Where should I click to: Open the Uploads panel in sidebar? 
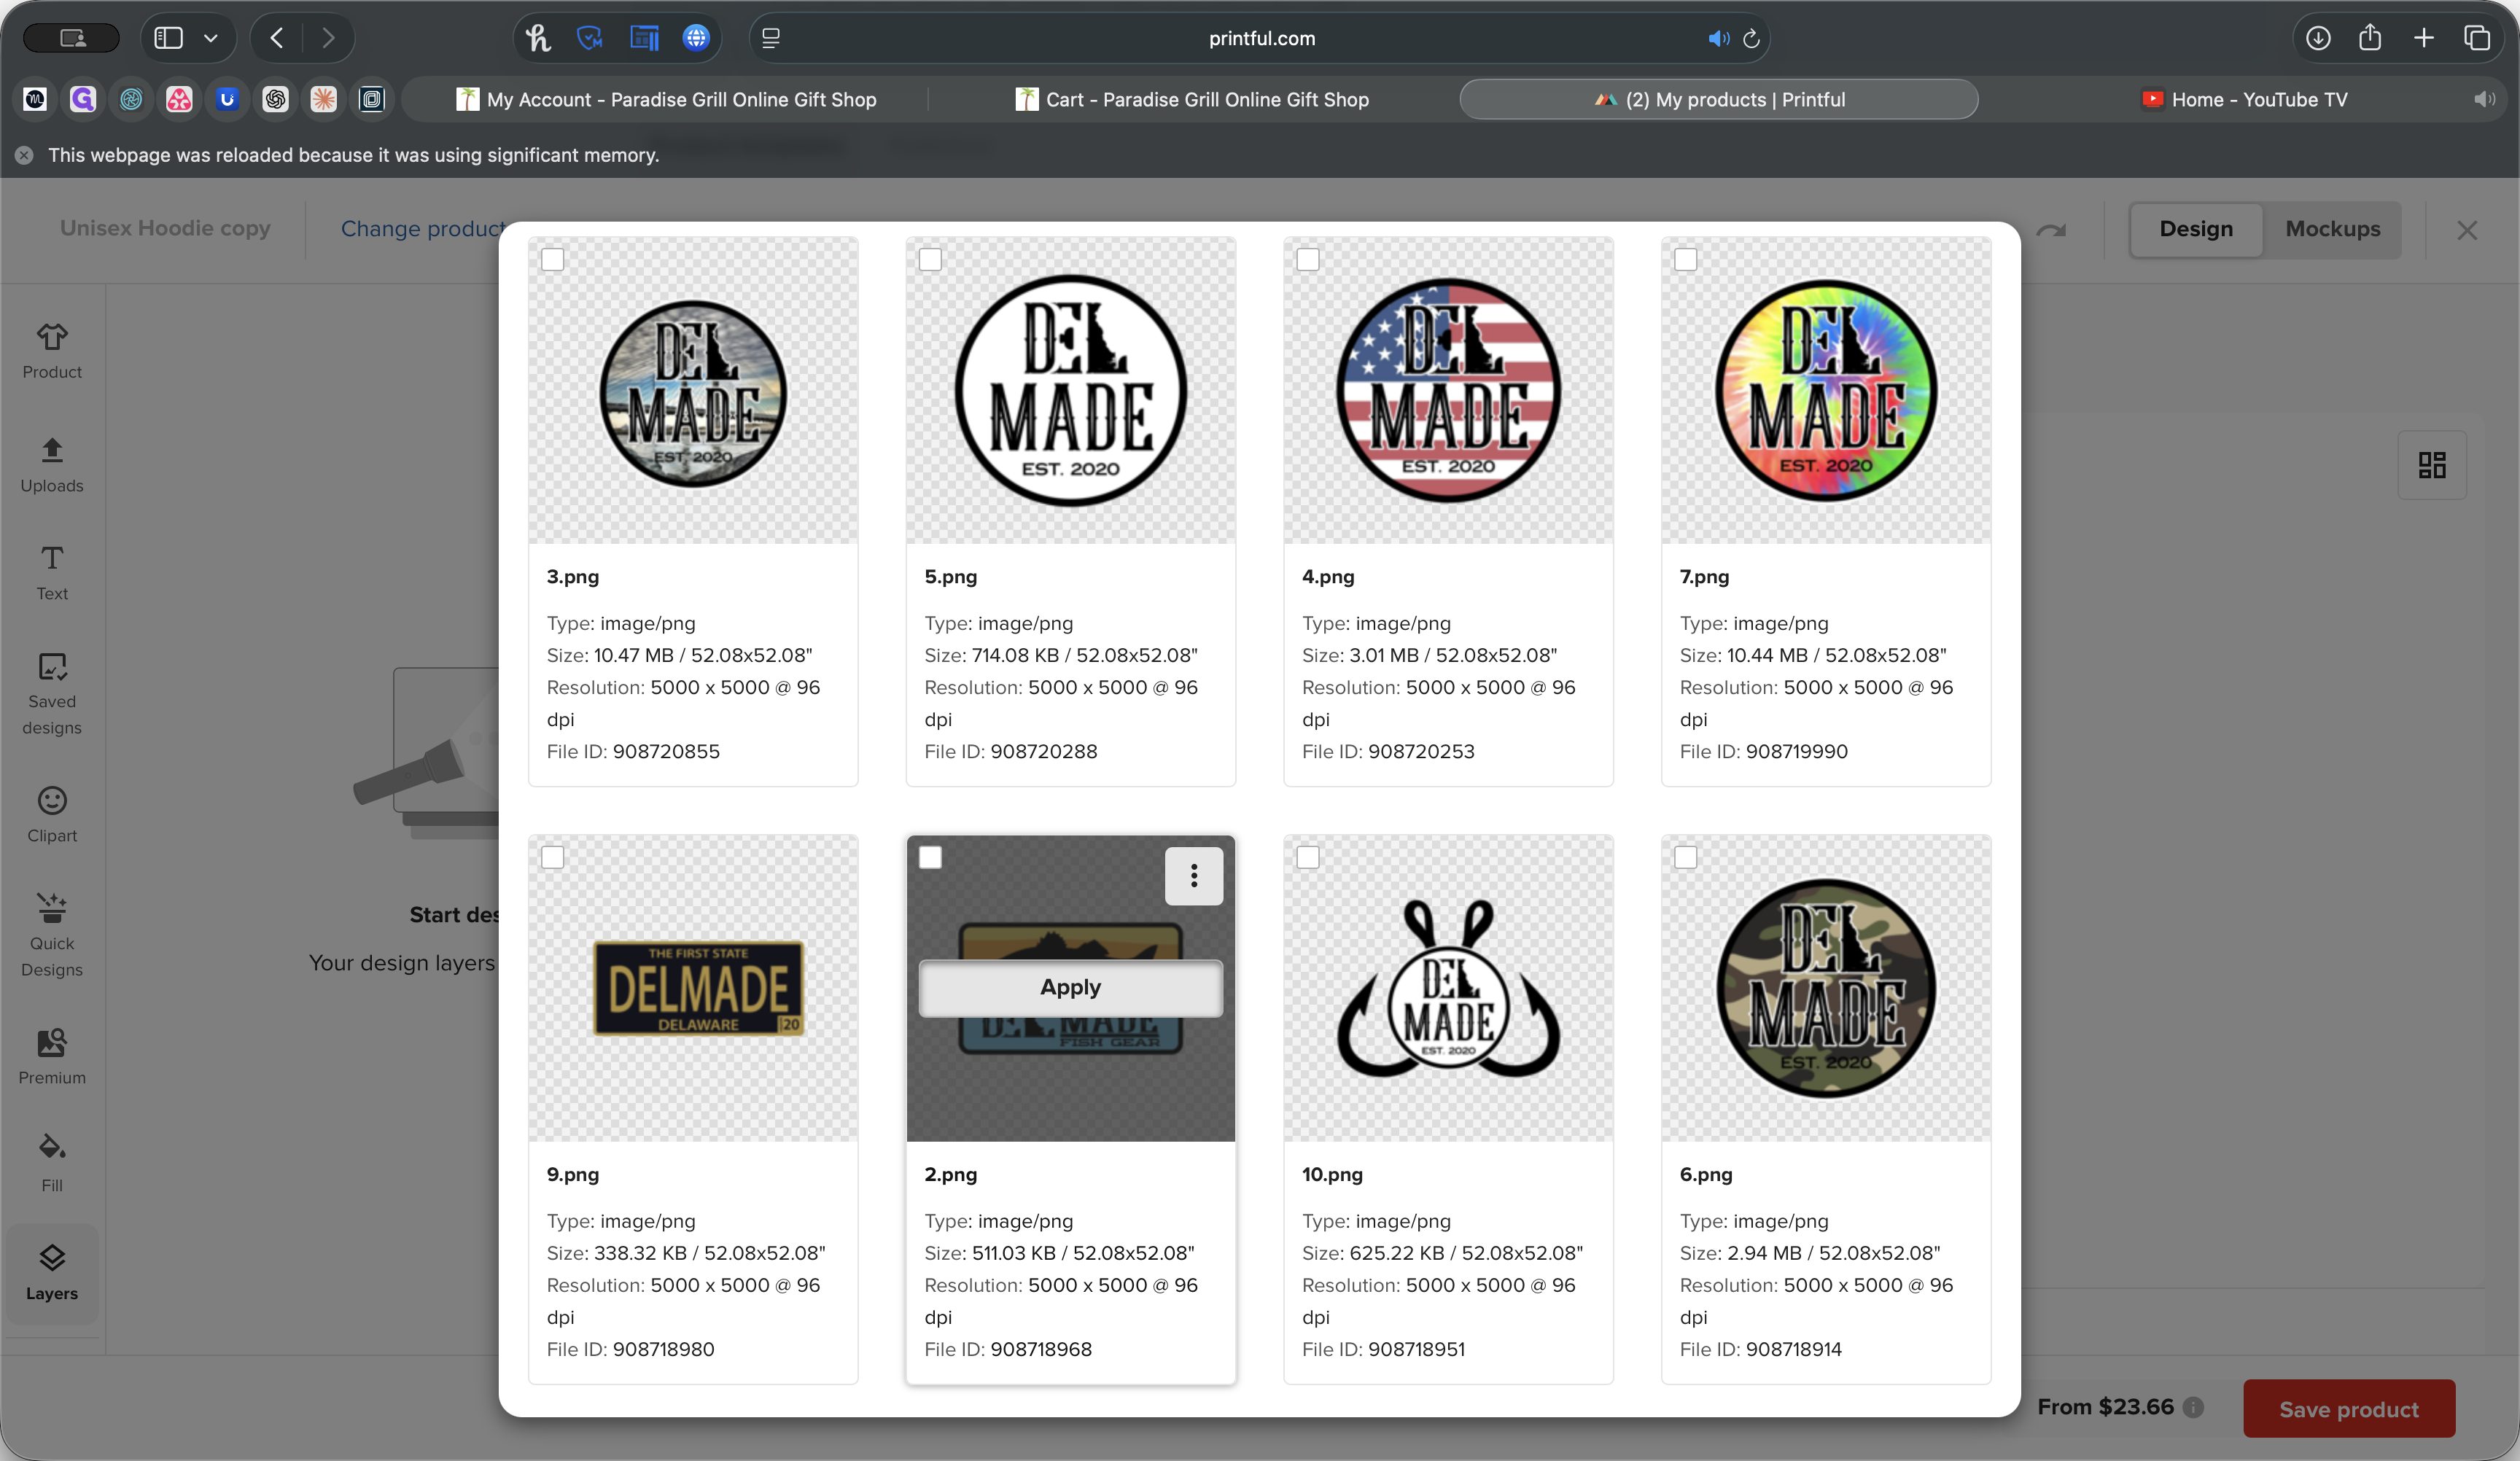tap(52, 464)
